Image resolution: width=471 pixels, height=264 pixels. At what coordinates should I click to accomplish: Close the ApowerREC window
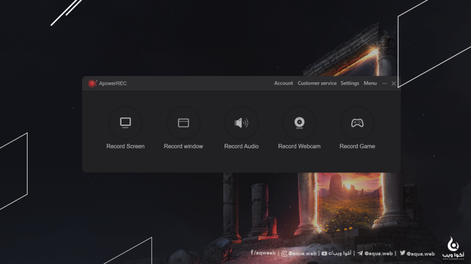pyautogui.click(x=394, y=84)
